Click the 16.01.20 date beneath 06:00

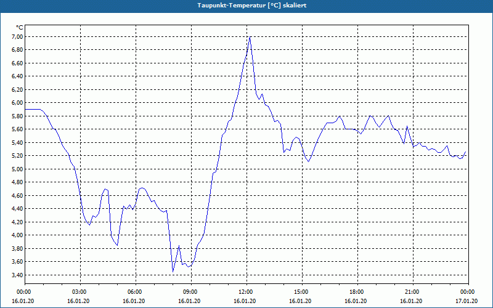[x=134, y=301]
